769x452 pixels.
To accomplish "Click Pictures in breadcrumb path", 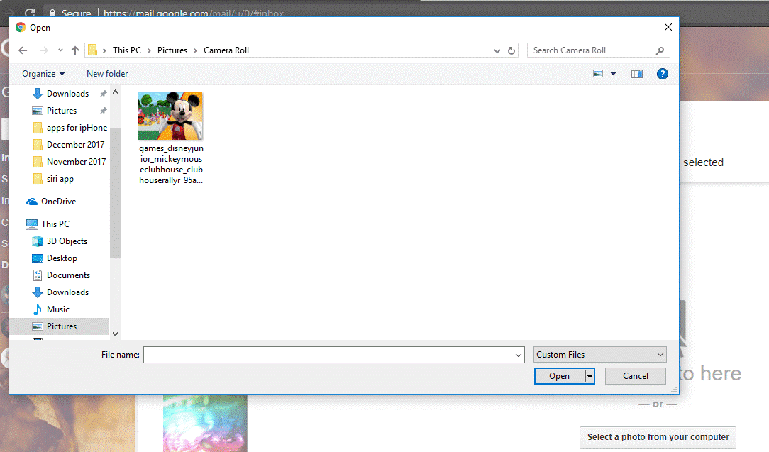I will tap(172, 50).
